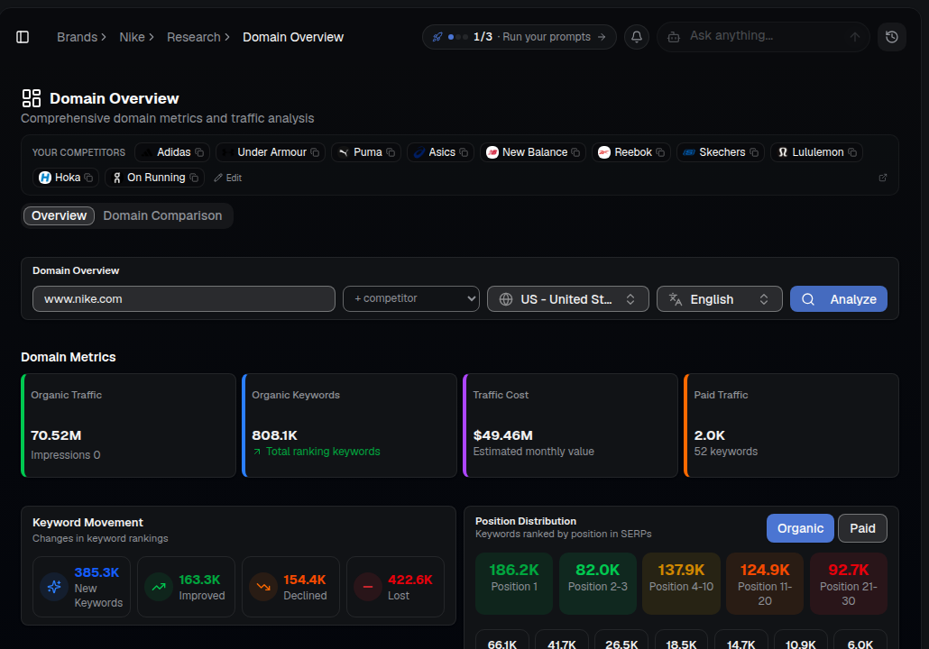Switch Position Distribution to Paid
This screenshot has height=649, width=929.
pos(862,528)
